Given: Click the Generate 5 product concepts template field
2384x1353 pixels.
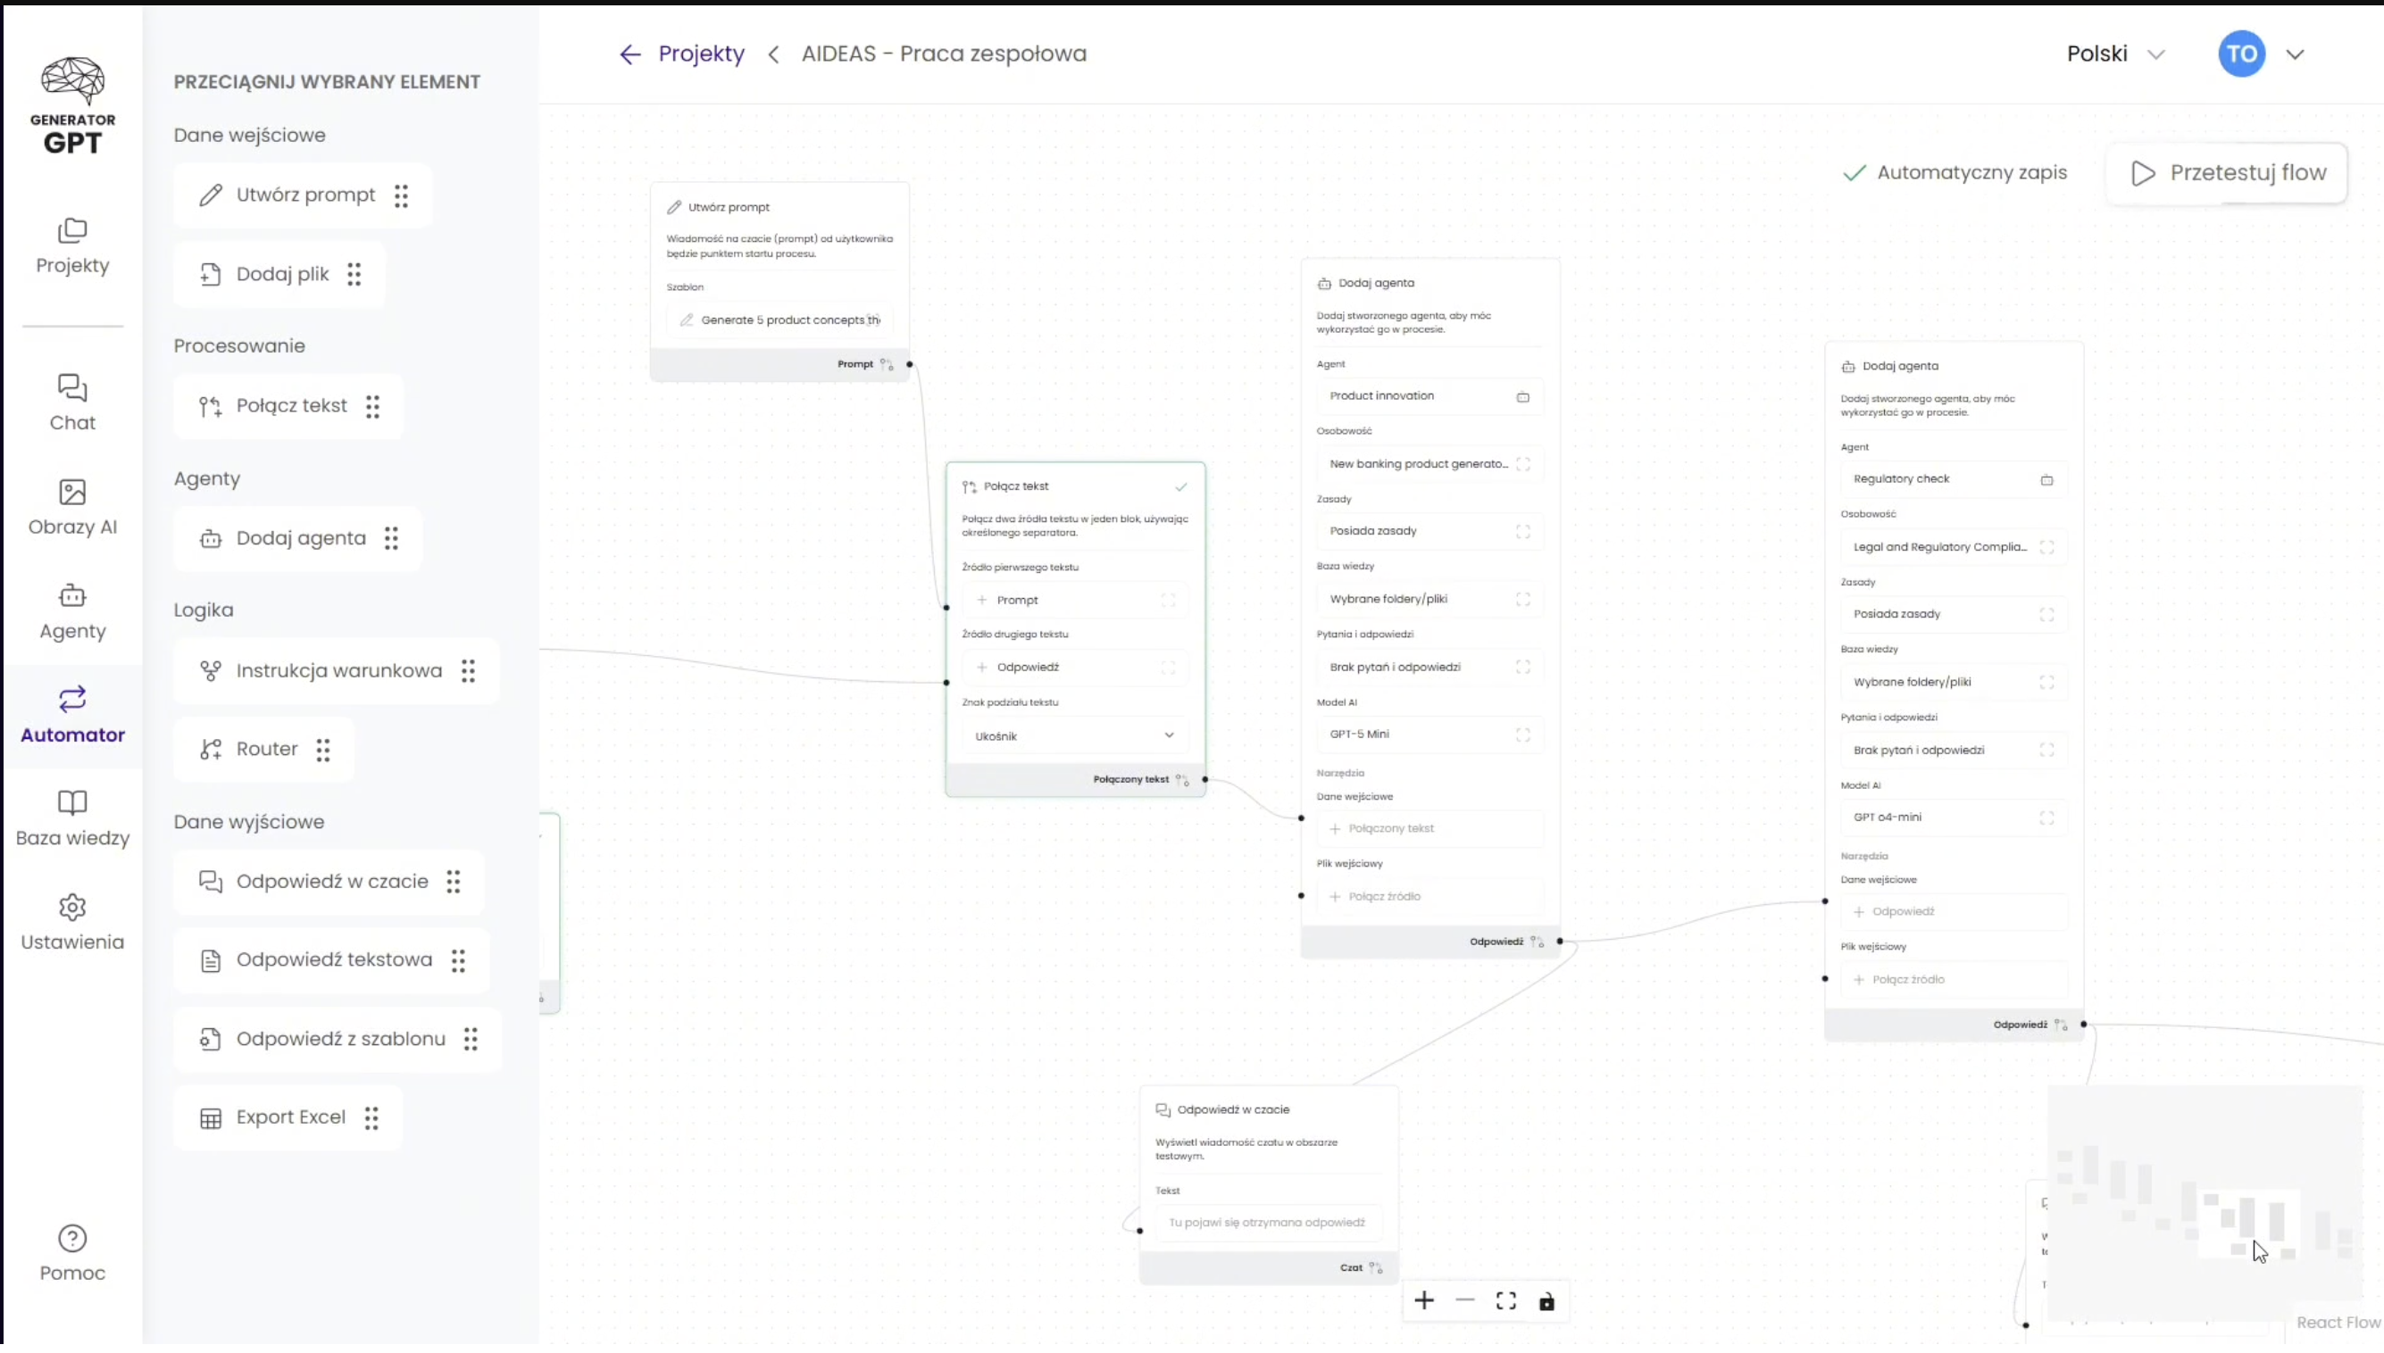Looking at the screenshot, I should coord(780,320).
